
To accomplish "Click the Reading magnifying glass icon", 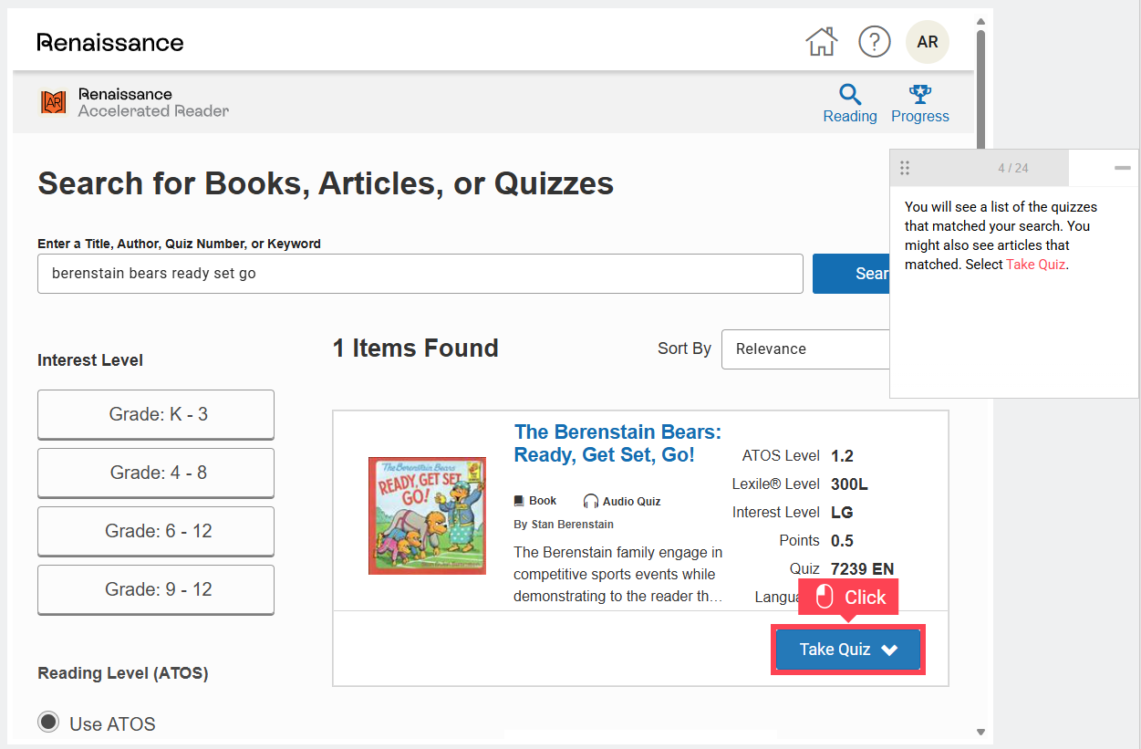I will [x=849, y=94].
